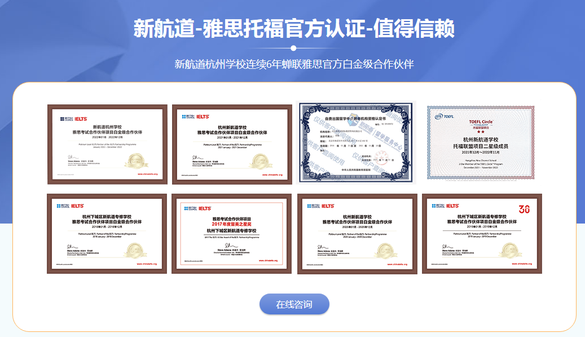The height and width of the screenshot is (337, 585).
Task: Open the 2019 IELTS platinum partner certificate
Action: [x=482, y=234]
